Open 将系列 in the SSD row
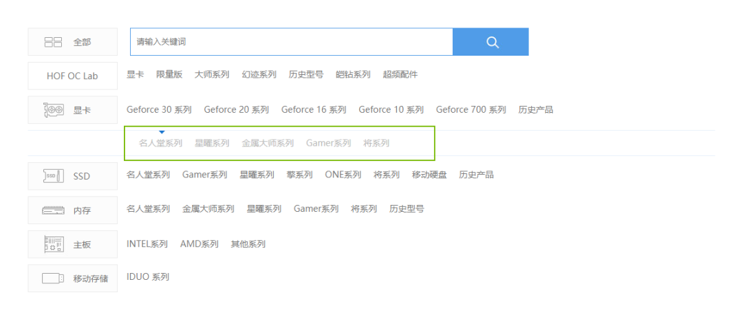This screenshot has height=317, width=743. point(387,175)
